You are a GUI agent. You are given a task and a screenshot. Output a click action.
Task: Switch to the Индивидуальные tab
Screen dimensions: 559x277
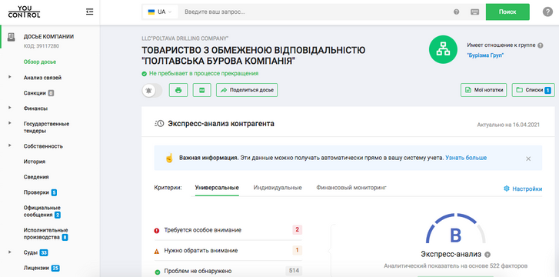point(278,188)
